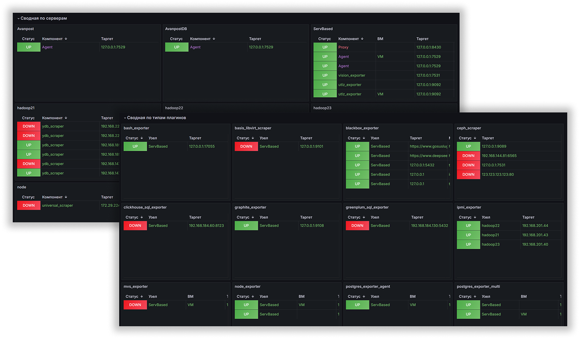The width and height of the screenshot is (580, 339).
Task: Toggle Статус sort arrow in graphite_exporter panel
Action: 253,217
